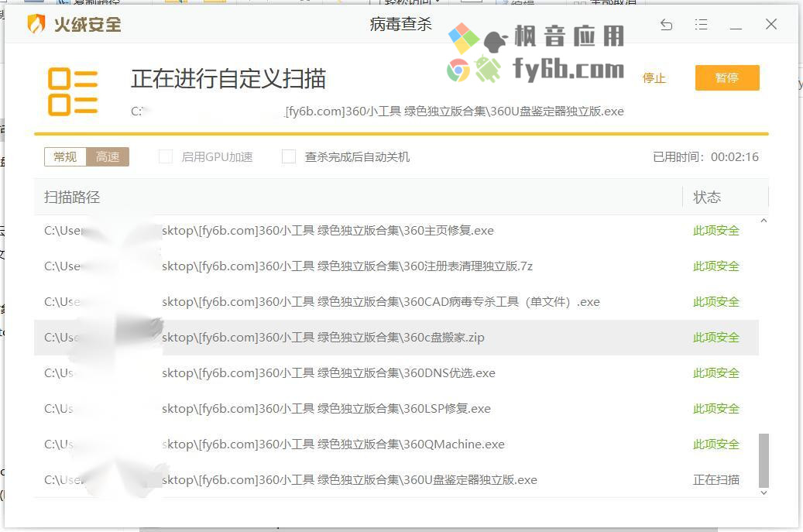Select the 360主页修复.exe row
Viewport: 803px width, 532px height.
click(396, 231)
